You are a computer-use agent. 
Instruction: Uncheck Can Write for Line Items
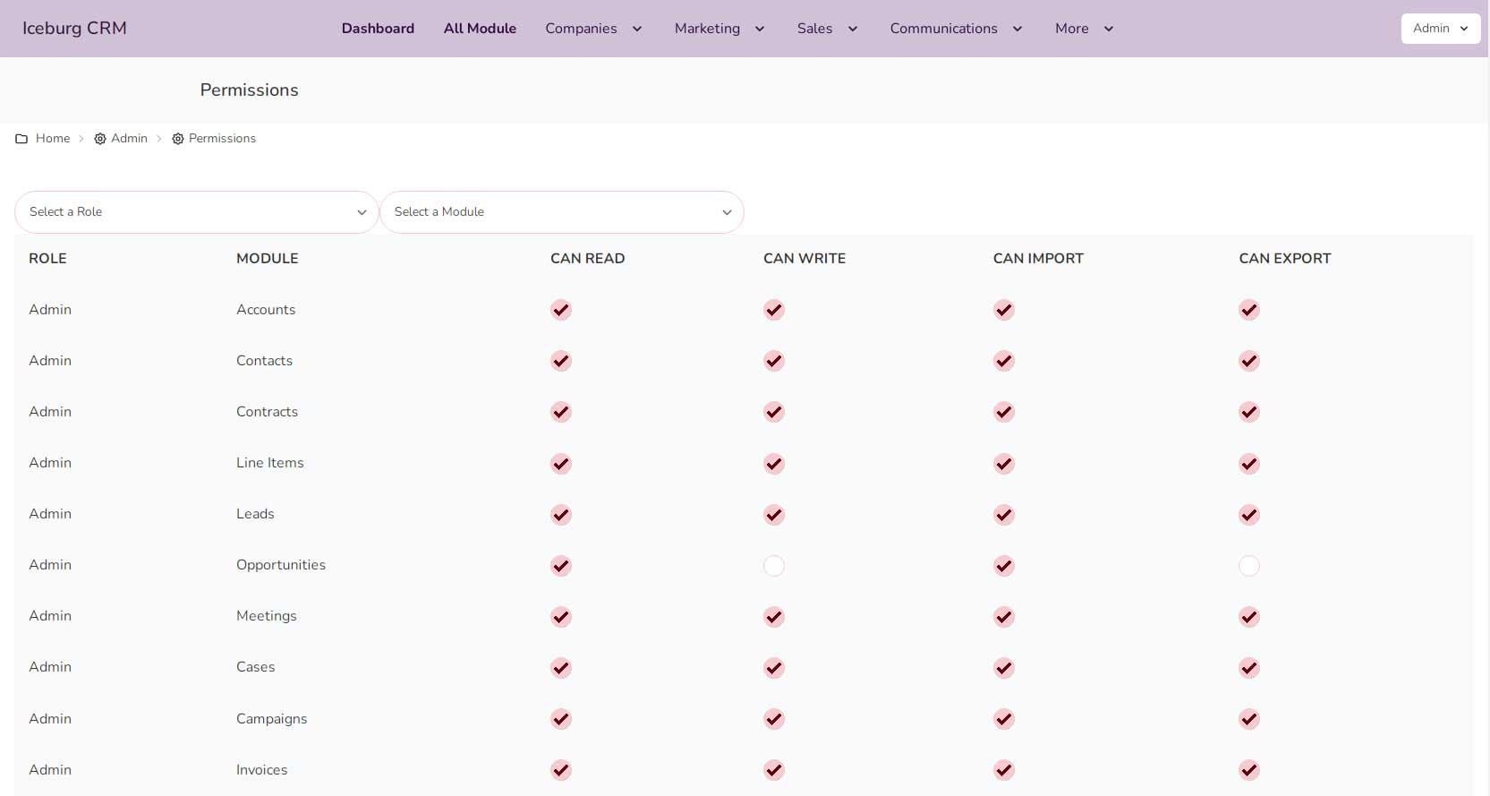774,464
